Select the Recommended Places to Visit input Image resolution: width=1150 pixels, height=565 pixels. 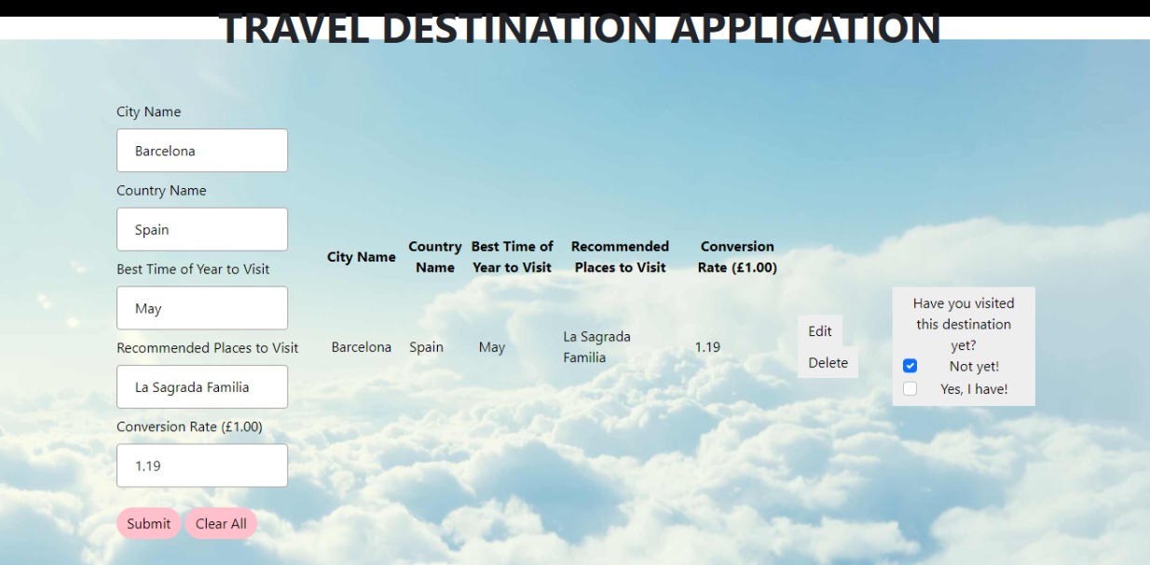(201, 386)
